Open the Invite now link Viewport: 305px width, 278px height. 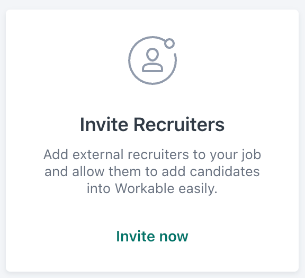[152, 236]
